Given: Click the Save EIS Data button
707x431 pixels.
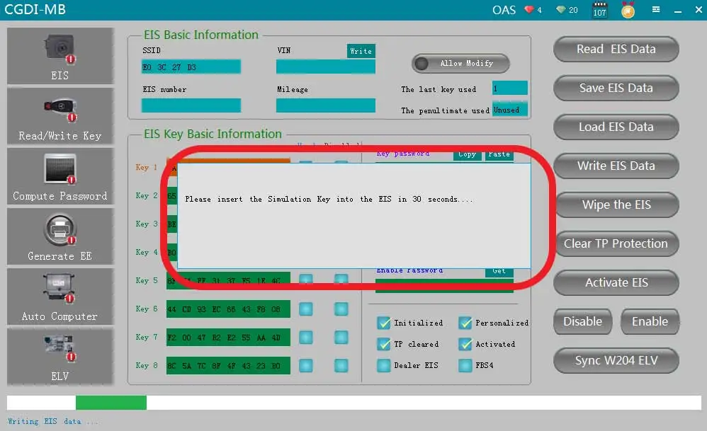Looking at the screenshot, I should click(x=616, y=88).
